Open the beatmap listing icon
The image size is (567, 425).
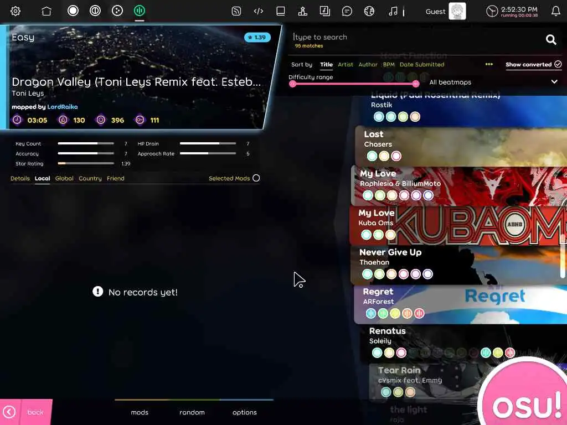[281, 11]
